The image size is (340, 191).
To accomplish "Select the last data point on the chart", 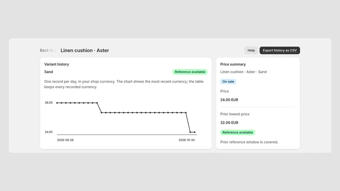I will [195, 132].
